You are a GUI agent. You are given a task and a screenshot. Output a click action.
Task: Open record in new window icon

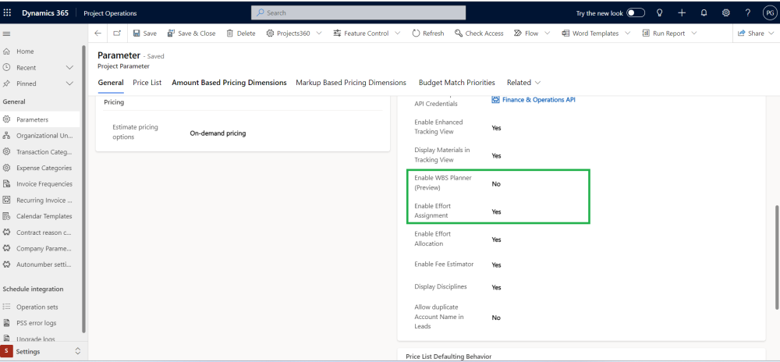coord(117,34)
